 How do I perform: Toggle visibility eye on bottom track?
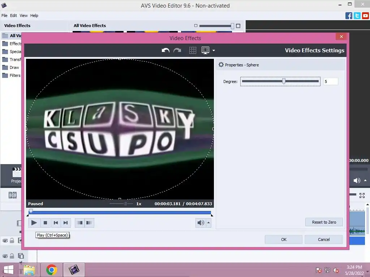pos(5,256)
